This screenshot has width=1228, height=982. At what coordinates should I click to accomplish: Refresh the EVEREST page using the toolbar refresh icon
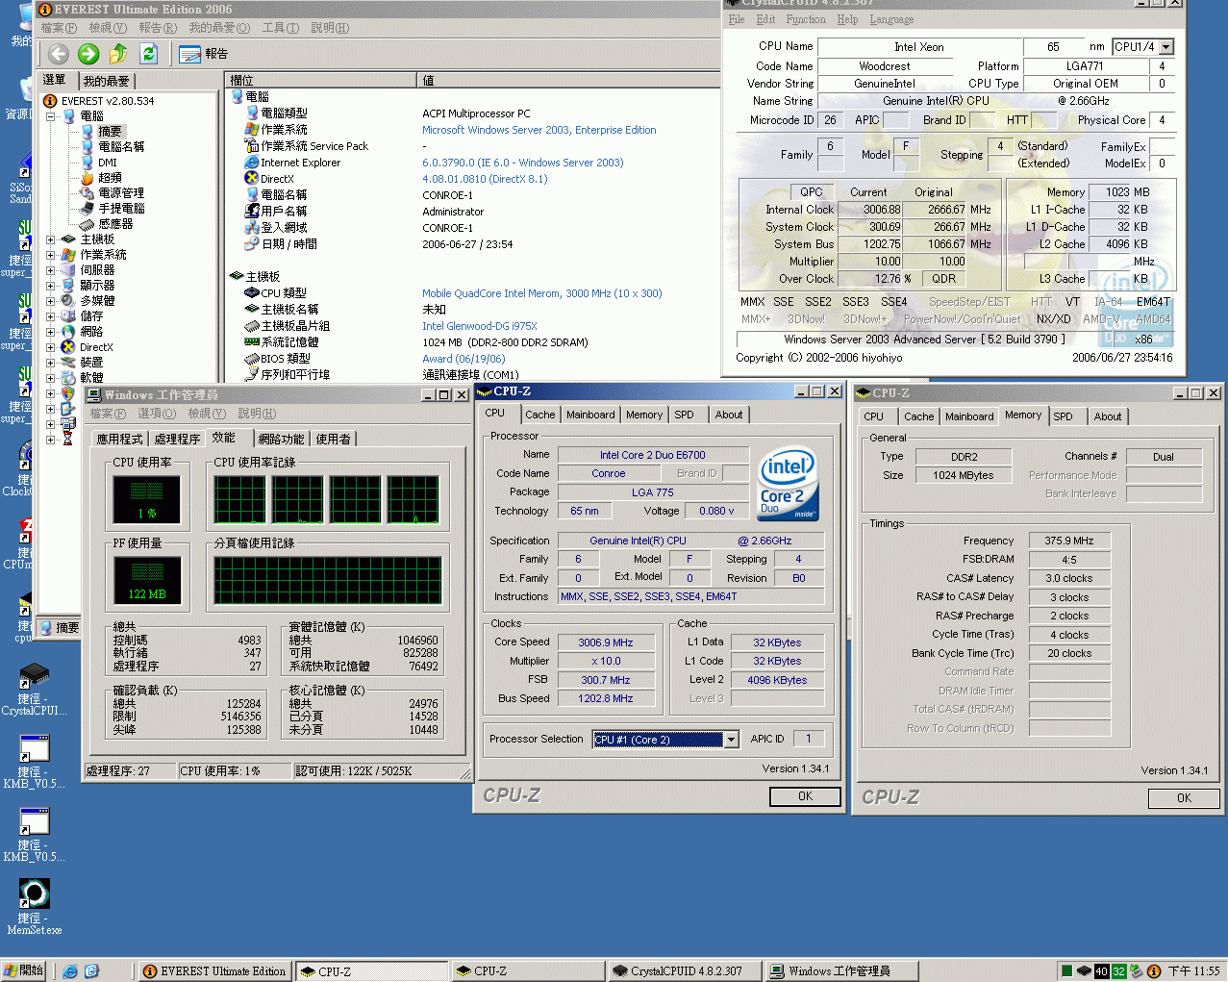[148, 54]
